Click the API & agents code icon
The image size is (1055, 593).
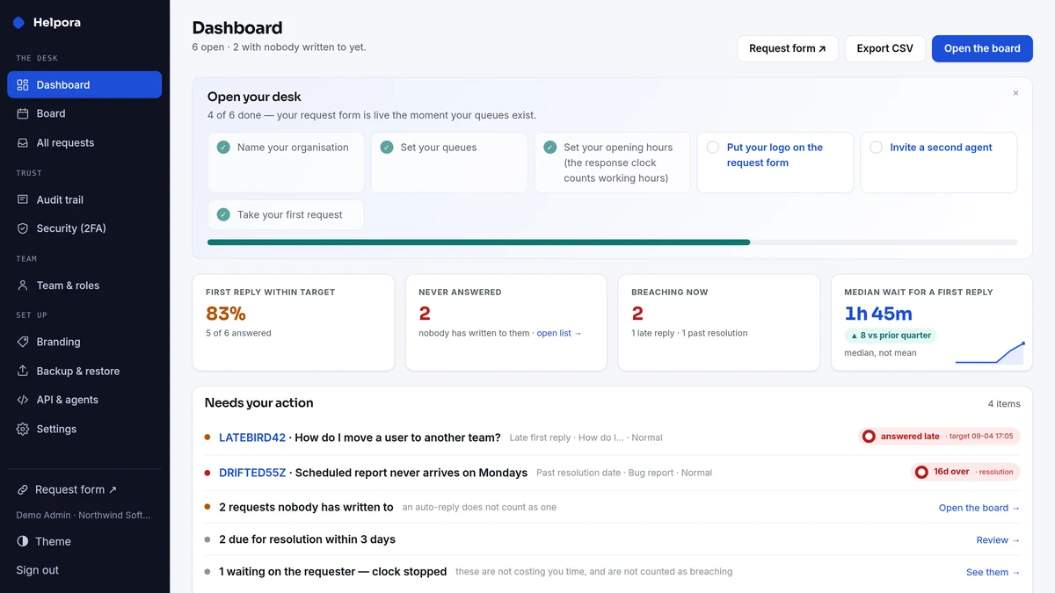pos(23,400)
